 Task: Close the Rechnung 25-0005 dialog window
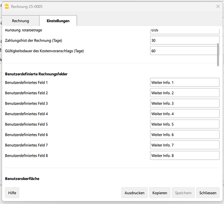click(x=218, y=6)
